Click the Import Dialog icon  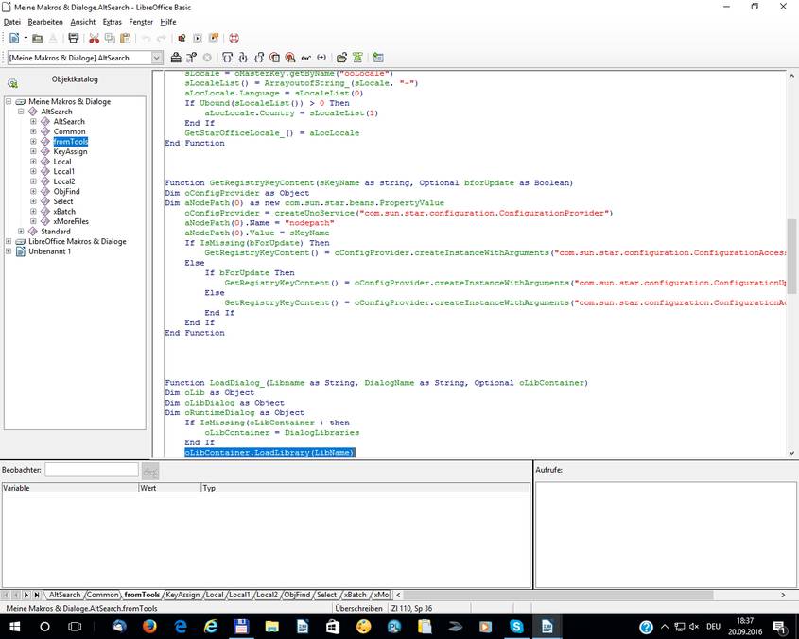point(377,58)
